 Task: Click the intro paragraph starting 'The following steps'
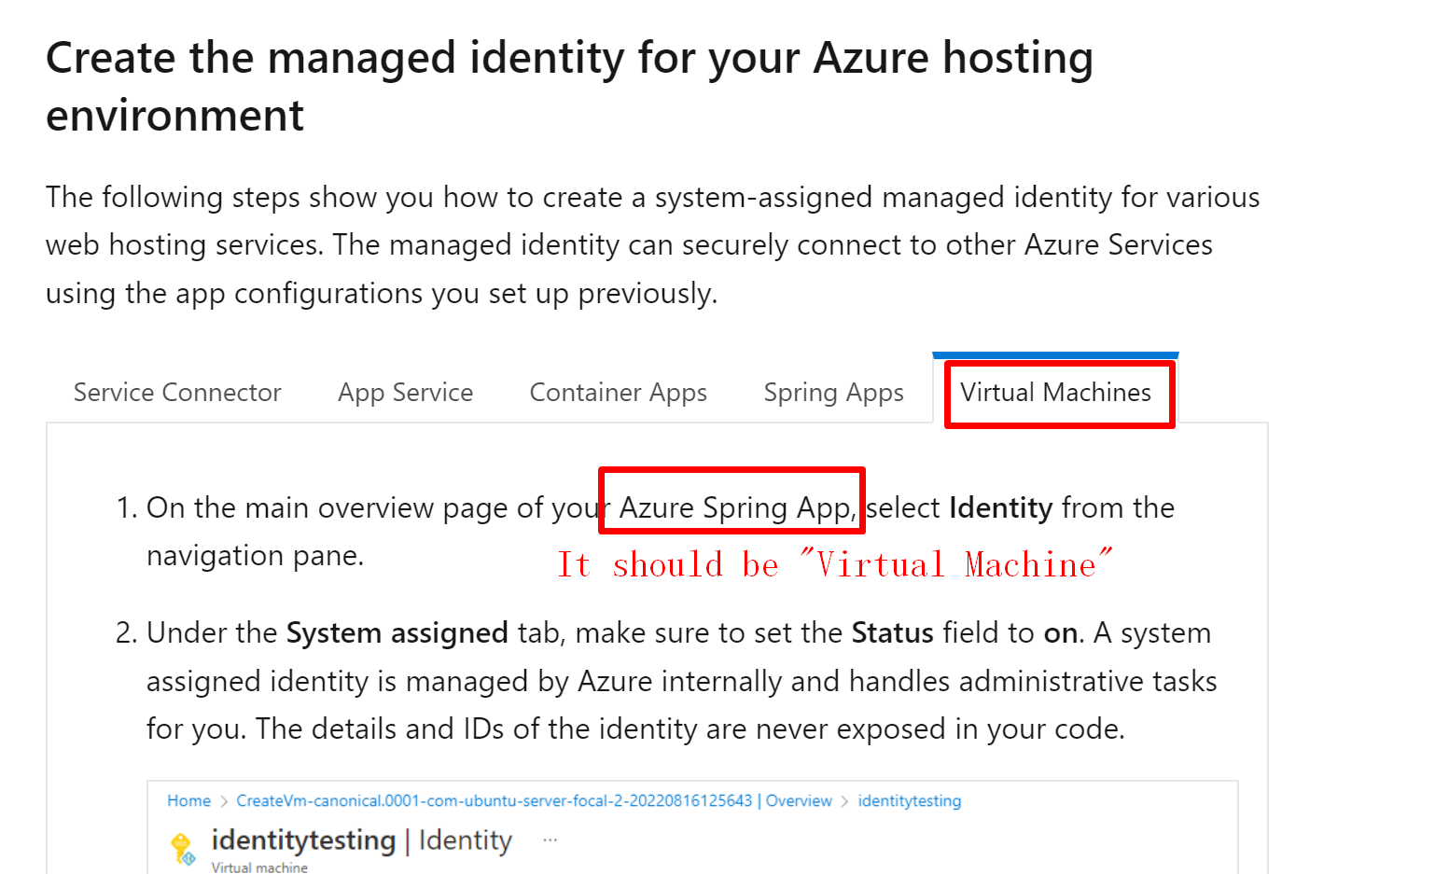point(653,245)
